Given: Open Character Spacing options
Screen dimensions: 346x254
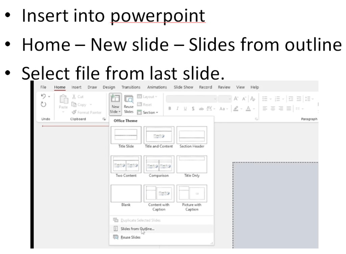Looking at the screenshot, I should [211, 108].
